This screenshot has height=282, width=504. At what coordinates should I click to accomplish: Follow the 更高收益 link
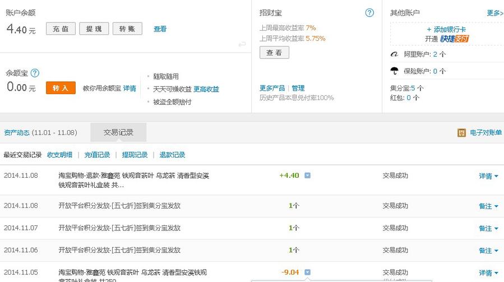pos(206,89)
